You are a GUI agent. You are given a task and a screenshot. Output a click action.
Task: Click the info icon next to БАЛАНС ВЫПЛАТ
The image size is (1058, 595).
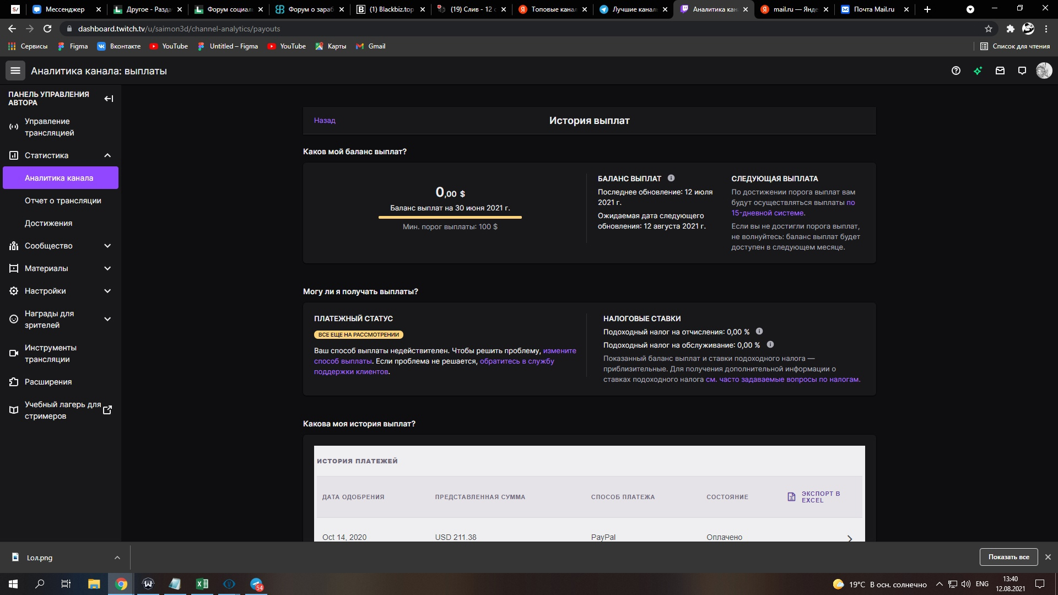(671, 178)
